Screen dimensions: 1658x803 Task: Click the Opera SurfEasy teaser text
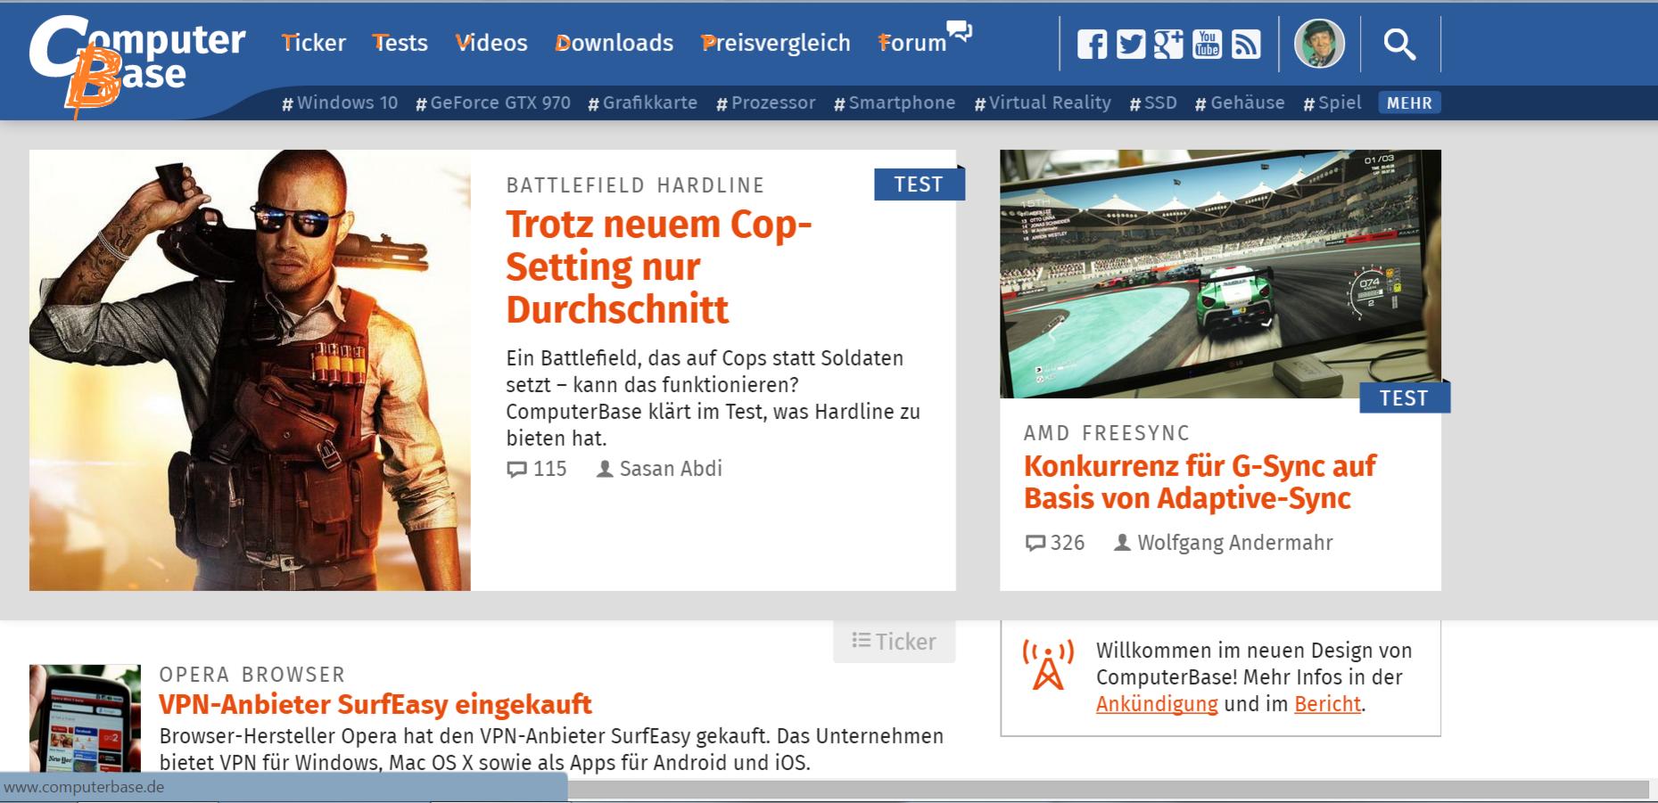point(551,750)
